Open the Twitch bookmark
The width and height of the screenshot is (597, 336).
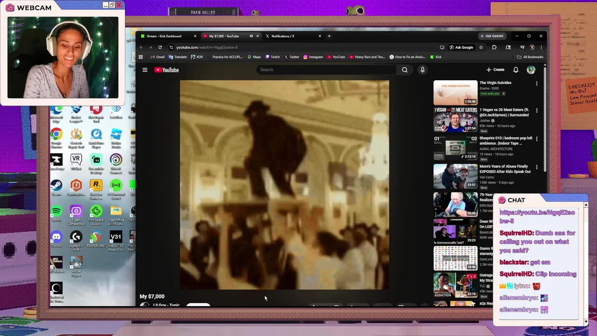click(273, 57)
